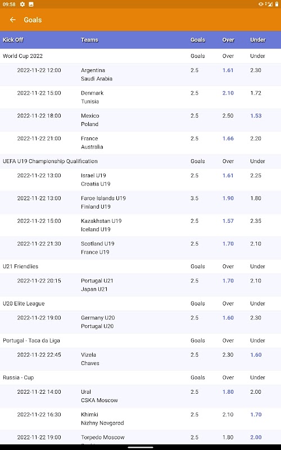This screenshot has width=281, height=450.
Task: Tap the back arrow next to Goals
Action: pyautogui.click(x=12, y=20)
